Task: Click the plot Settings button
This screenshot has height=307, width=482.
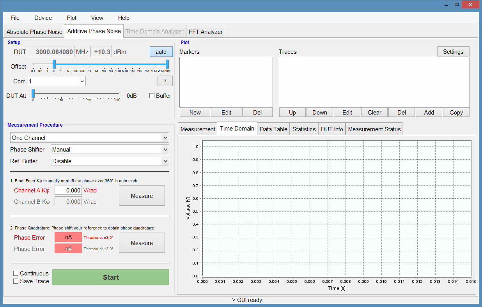Action: pyautogui.click(x=453, y=52)
